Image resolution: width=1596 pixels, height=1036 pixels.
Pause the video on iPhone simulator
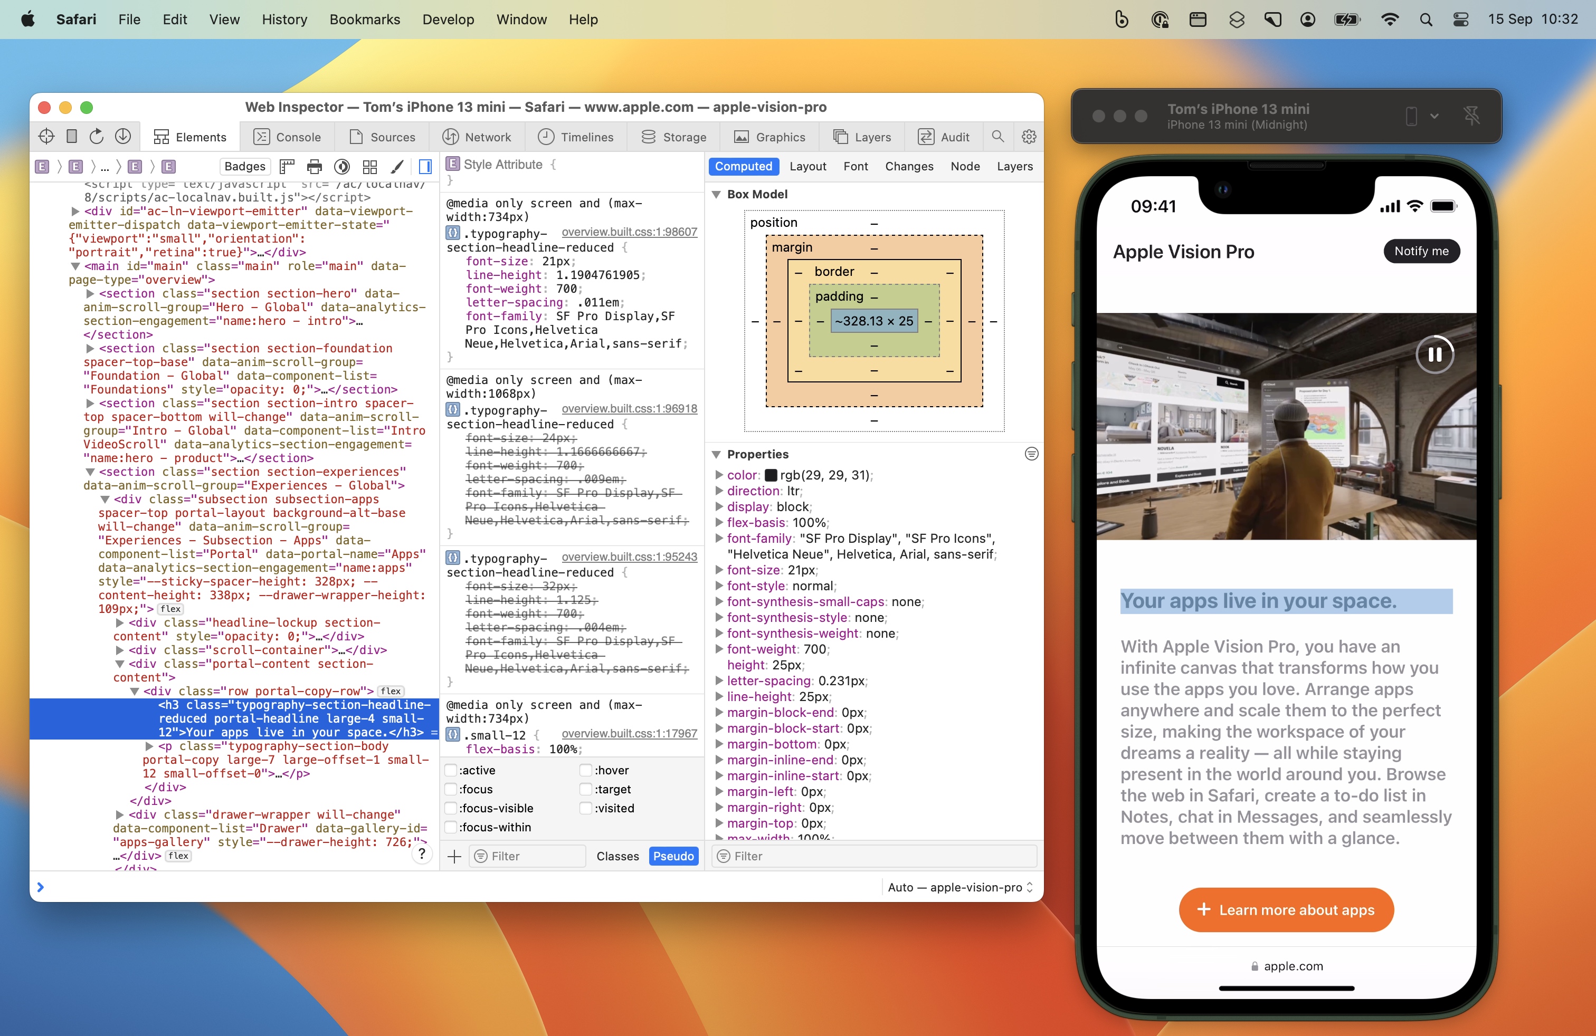pyautogui.click(x=1435, y=354)
